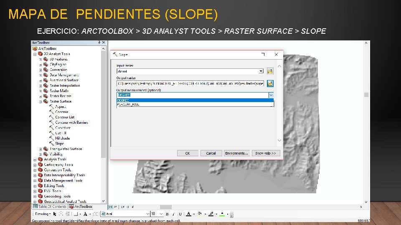Open the font size 10 dropdown
Screen dimensions: 401x225
[x=161, y=214]
